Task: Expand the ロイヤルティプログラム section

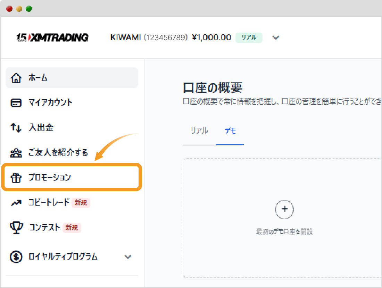Action: [128, 257]
